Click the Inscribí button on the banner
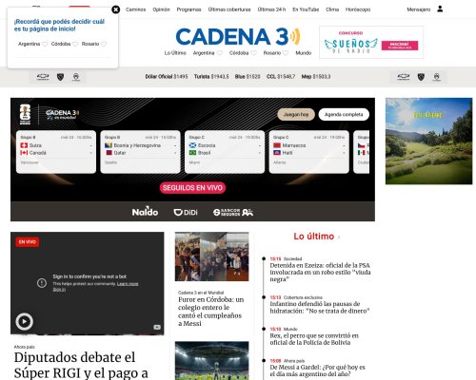Viewport: 476px width, 380px height. 400,46
